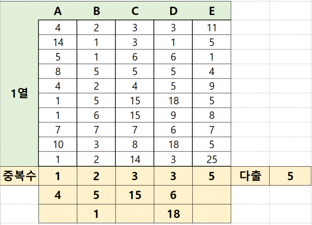Click the cell containing 11
The image size is (312, 225).
(212, 28)
